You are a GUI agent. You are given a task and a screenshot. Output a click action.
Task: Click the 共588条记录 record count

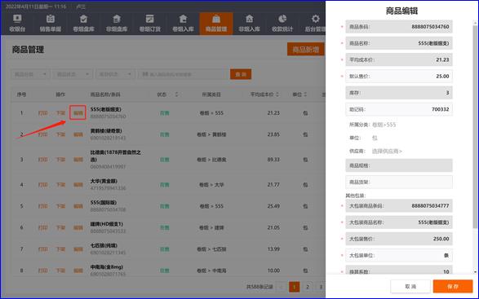click(x=259, y=287)
